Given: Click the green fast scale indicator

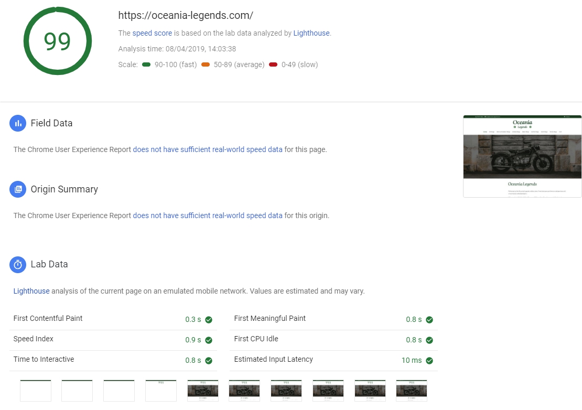Looking at the screenshot, I should (146, 64).
